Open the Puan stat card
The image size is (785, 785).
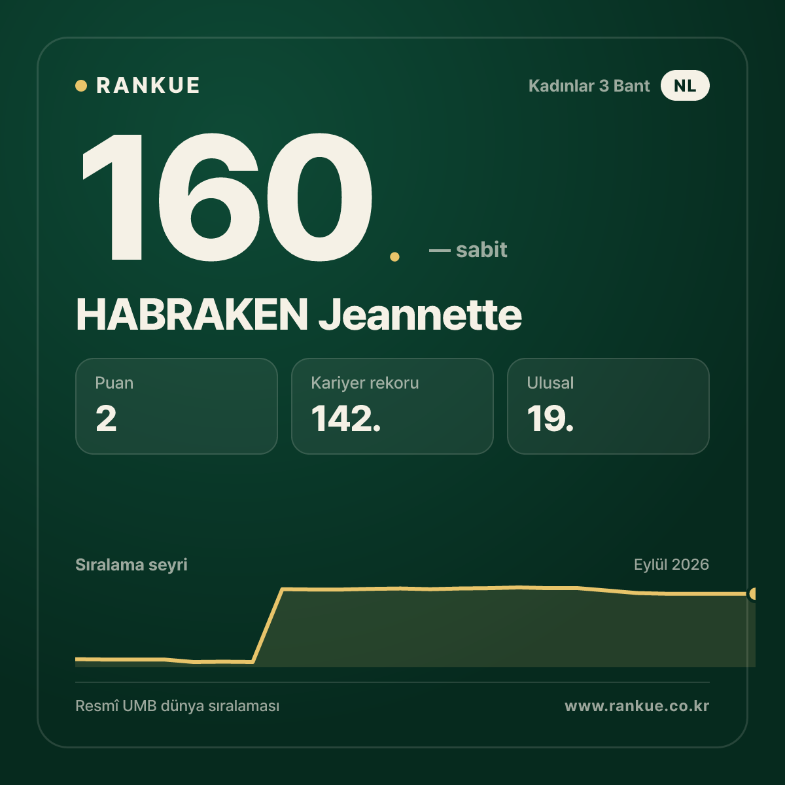[177, 406]
